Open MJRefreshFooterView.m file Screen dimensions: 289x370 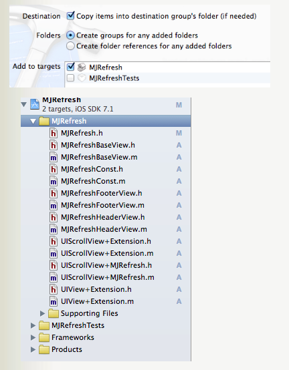coord(102,205)
